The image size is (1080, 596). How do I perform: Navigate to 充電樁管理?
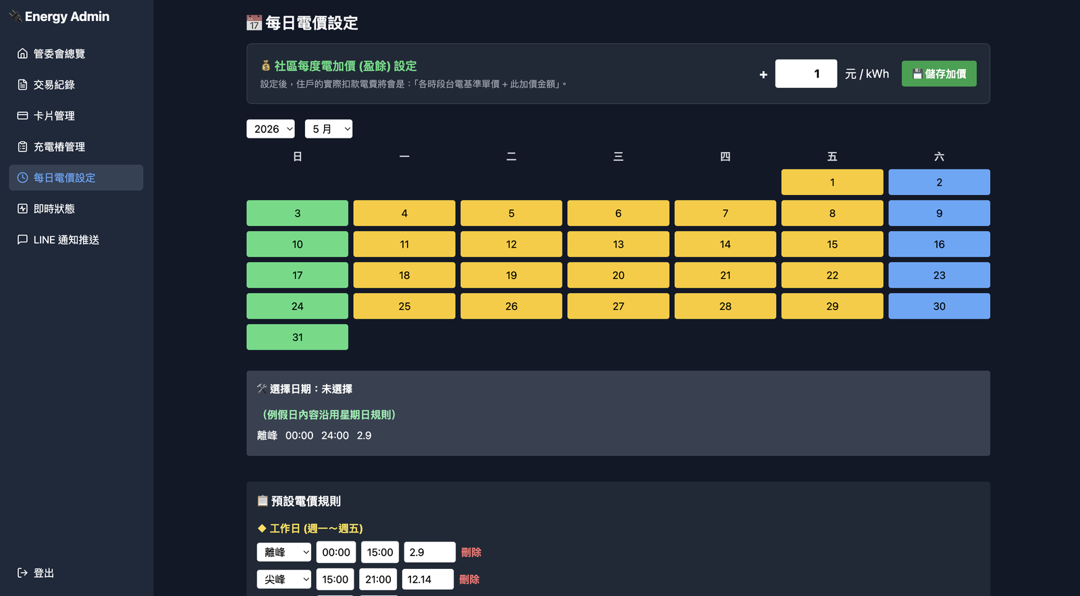[x=76, y=146]
